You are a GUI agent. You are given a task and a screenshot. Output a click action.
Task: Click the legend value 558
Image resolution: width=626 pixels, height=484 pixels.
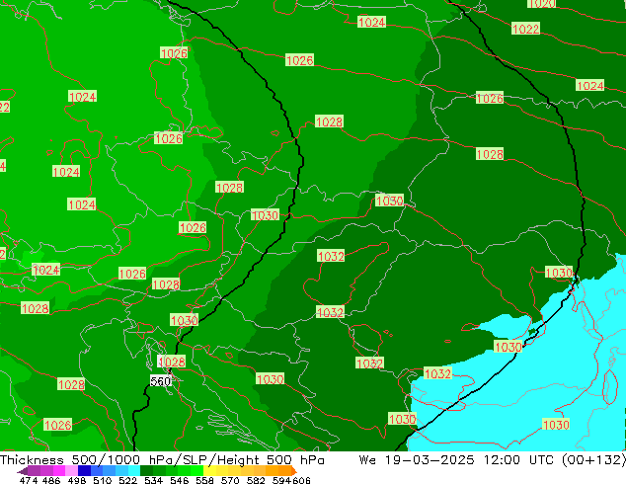pos(204,480)
